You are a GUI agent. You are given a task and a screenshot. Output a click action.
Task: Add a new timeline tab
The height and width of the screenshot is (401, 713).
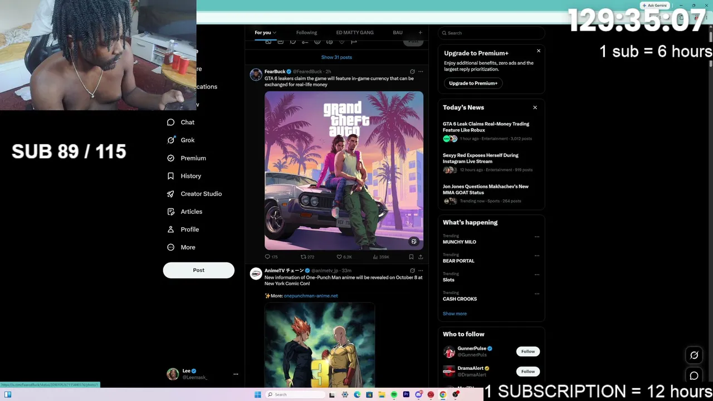point(420,33)
